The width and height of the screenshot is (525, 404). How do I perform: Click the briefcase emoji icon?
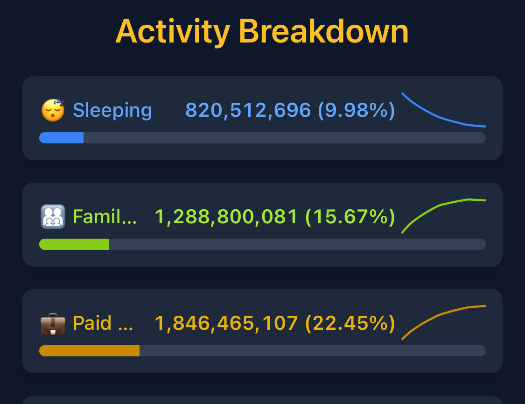coord(53,324)
